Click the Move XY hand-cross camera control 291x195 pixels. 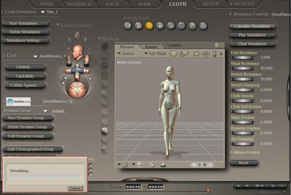coord(77,71)
